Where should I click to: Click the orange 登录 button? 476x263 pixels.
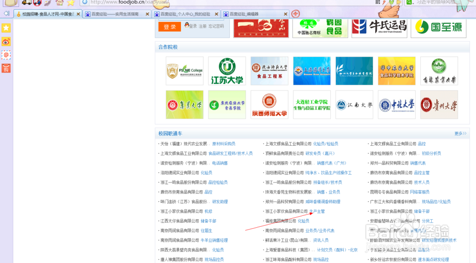[x=170, y=27]
